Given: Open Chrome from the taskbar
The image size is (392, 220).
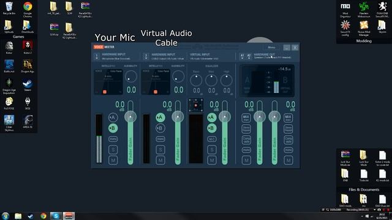Looking at the screenshot, I should 43,216.
